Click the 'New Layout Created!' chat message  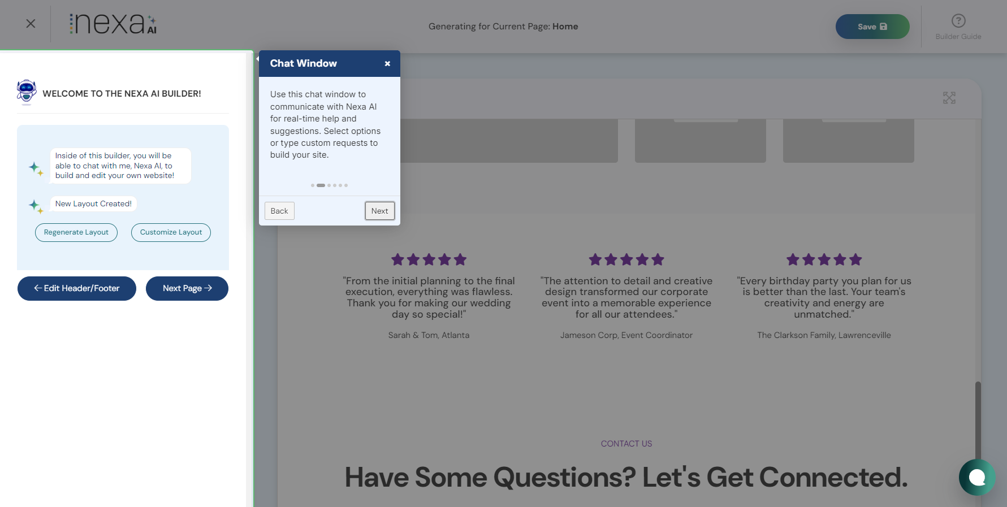coord(93,204)
